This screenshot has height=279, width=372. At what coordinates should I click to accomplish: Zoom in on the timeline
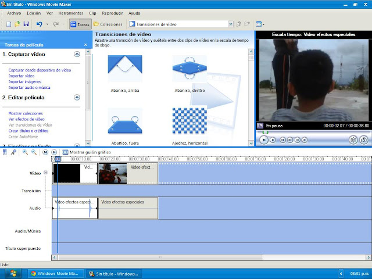tap(25, 152)
